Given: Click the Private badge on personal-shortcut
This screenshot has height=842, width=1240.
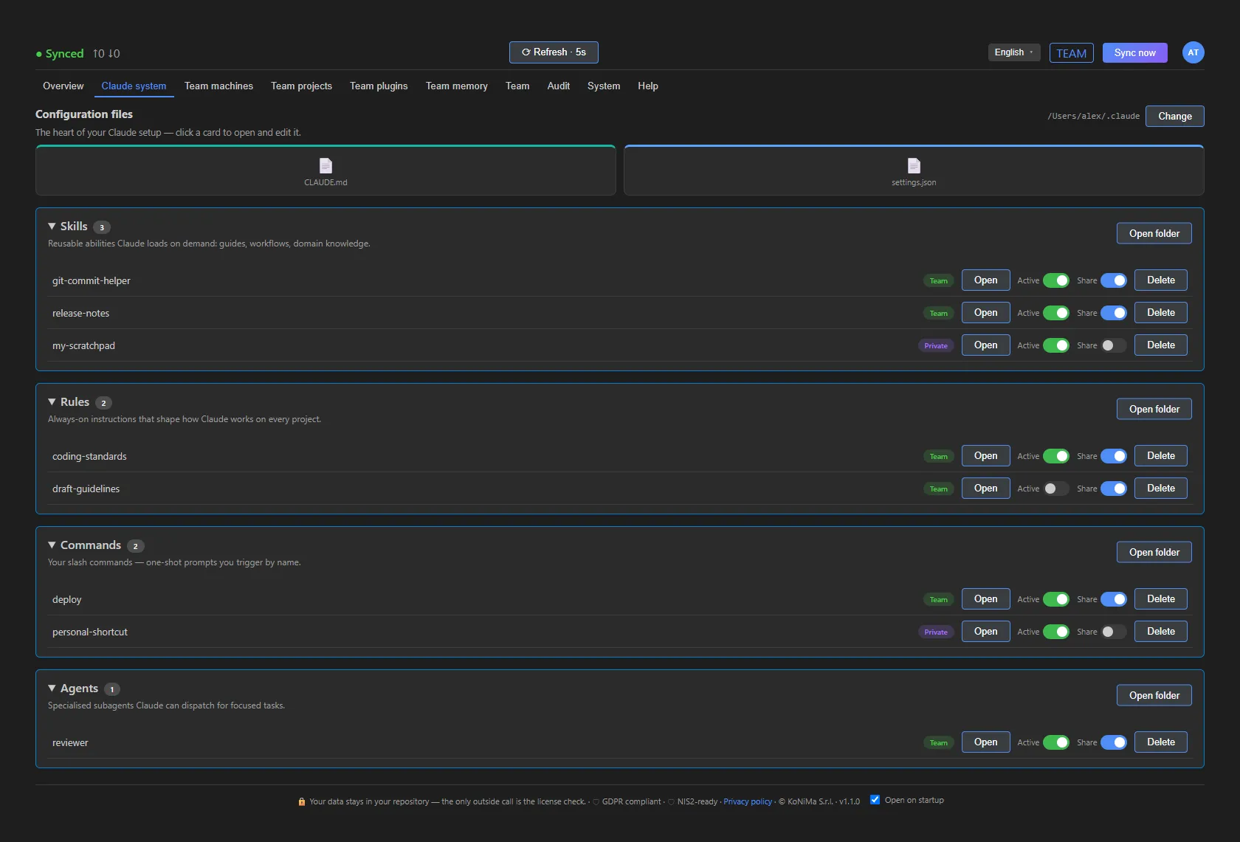Looking at the screenshot, I should (936, 632).
